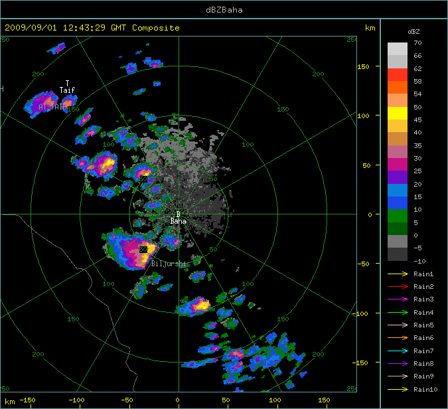Click the Baha radar site label

pos(179,221)
